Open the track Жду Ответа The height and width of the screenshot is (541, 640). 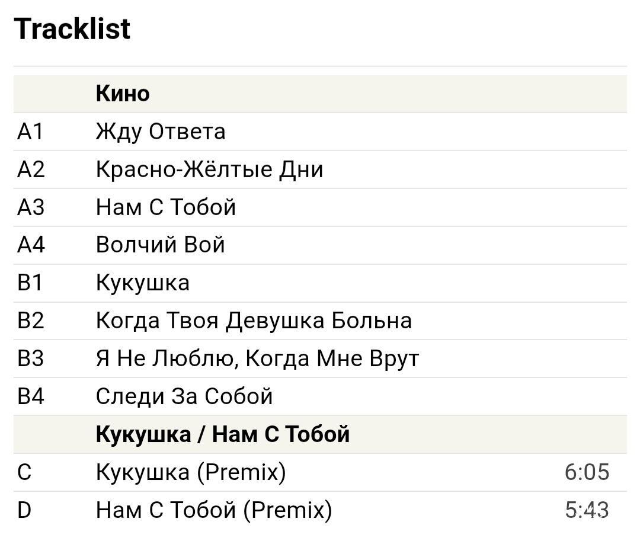(161, 132)
